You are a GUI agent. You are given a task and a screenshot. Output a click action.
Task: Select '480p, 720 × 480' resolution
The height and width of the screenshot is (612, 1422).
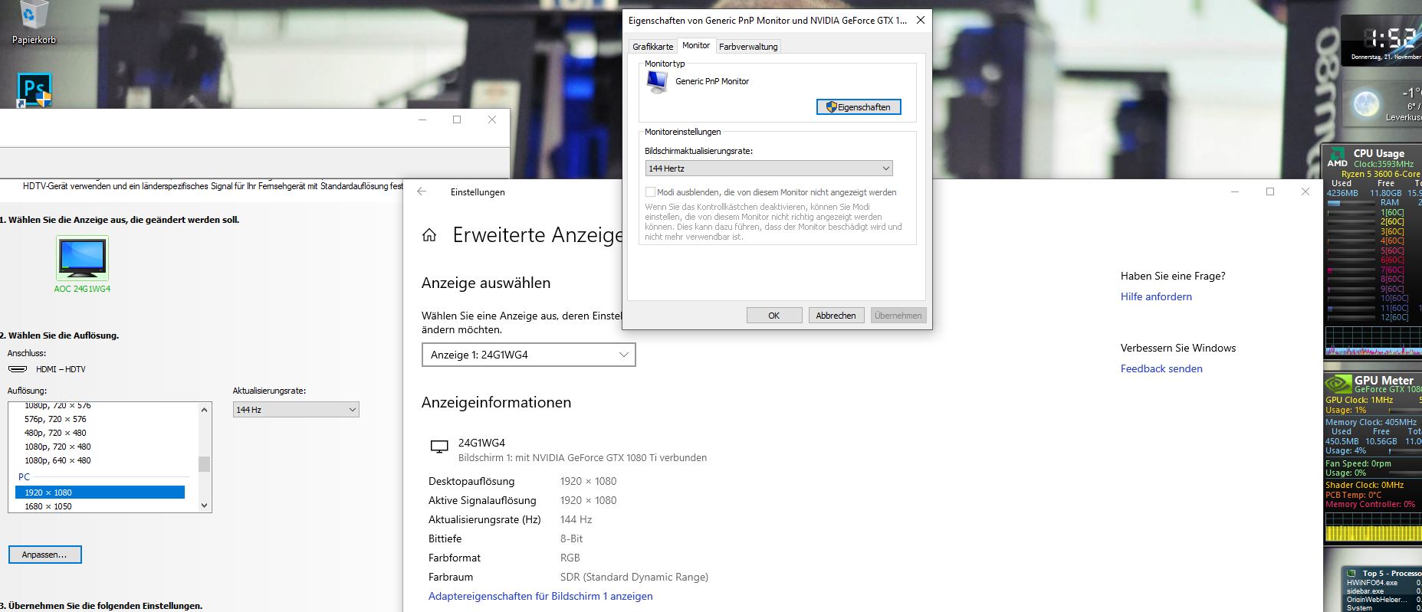point(55,433)
